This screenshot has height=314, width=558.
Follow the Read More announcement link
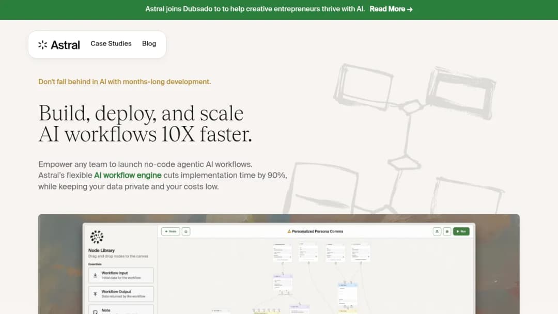pos(391,9)
